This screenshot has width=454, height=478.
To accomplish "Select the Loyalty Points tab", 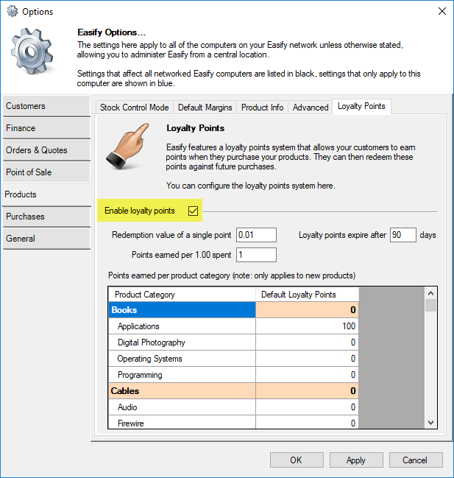I will tap(361, 106).
